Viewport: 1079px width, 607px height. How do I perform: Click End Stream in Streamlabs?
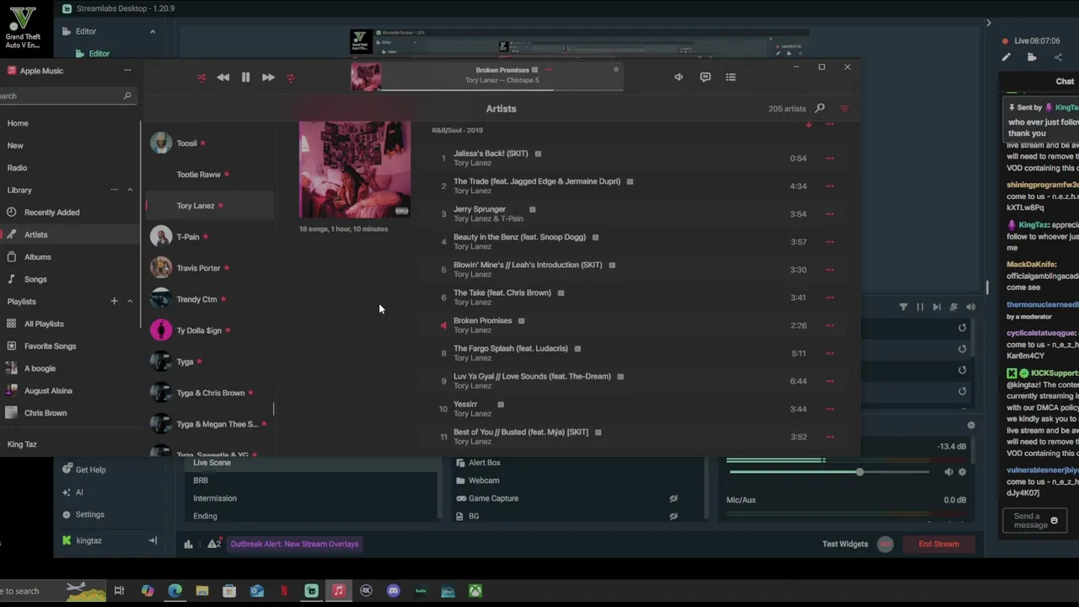pos(938,544)
